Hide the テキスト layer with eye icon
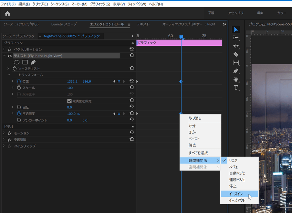The width and height of the screenshot is (292, 213). 10,56
